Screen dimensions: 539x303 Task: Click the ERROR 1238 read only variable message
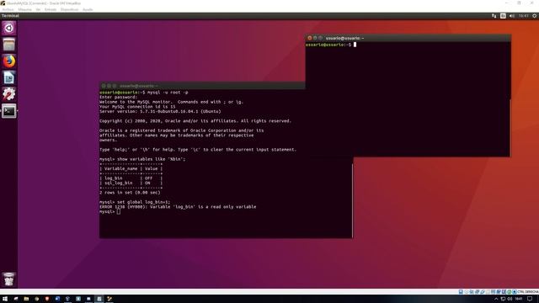(x=178, y=207)
